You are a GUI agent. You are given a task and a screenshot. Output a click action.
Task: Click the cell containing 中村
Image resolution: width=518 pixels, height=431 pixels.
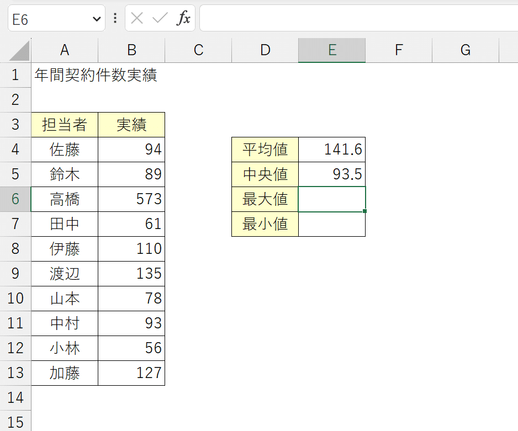pos(65,323)
